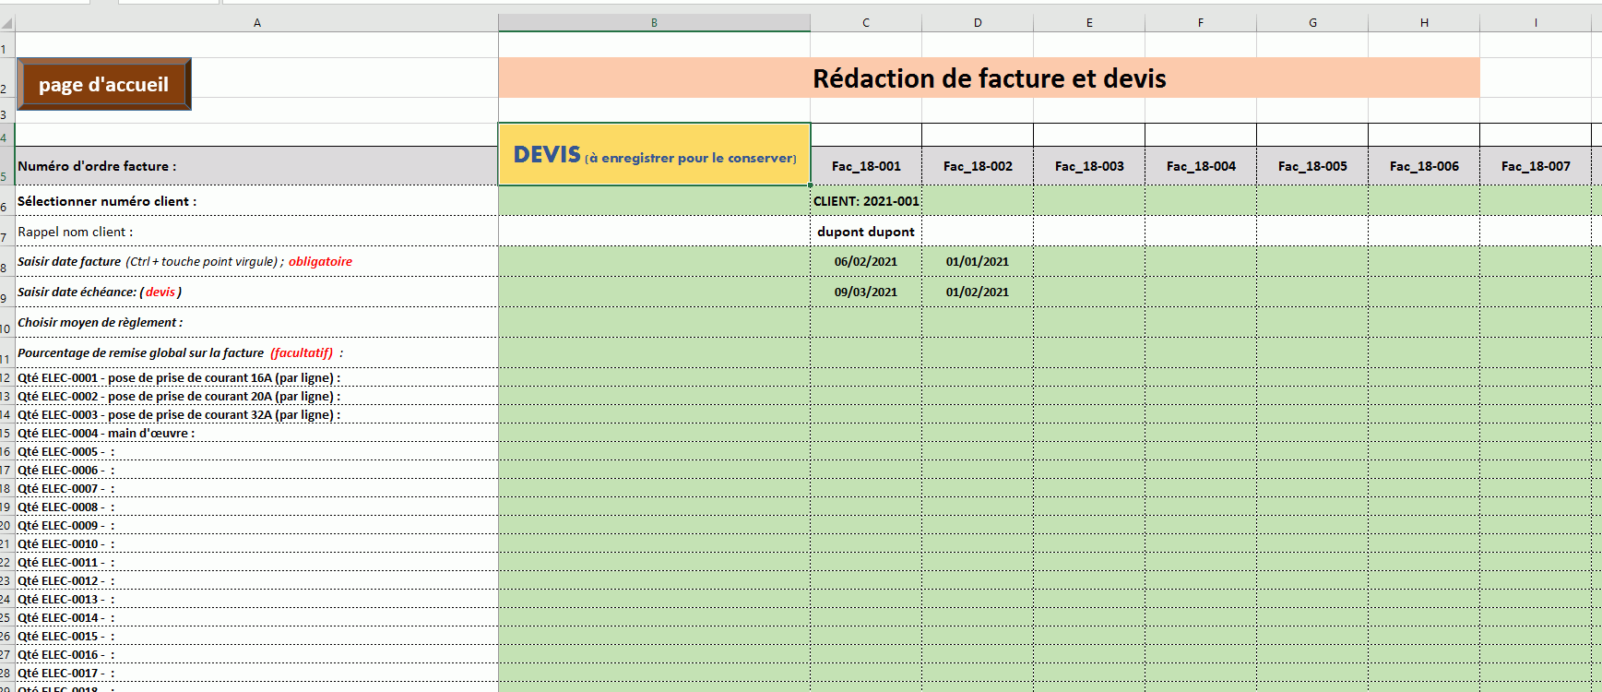Select column B header
Screen dimensions: 1602x692
[x=654, y=23]
